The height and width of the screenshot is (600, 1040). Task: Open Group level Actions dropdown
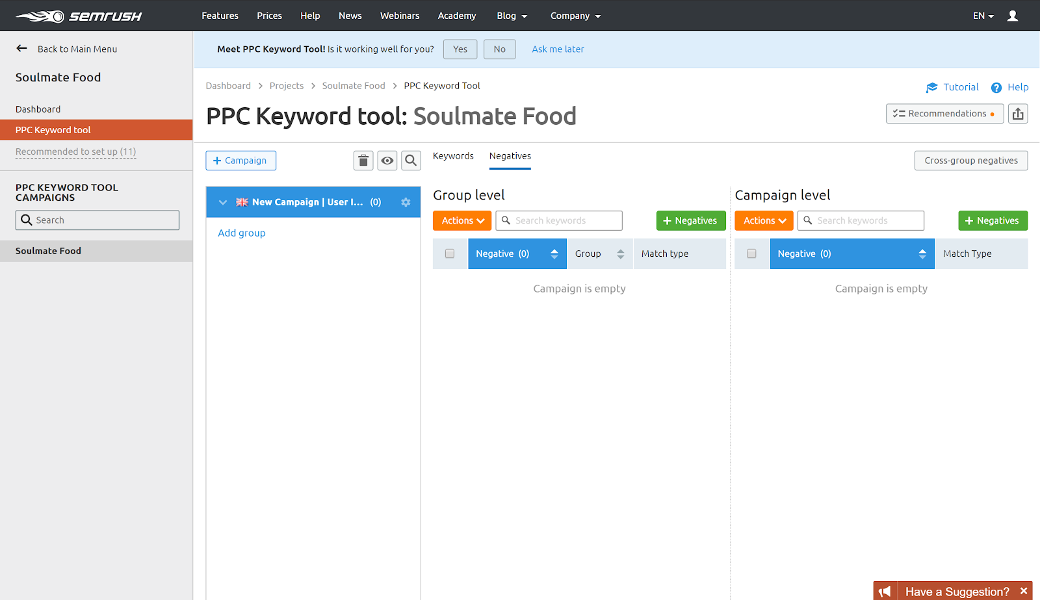[462, 221]
